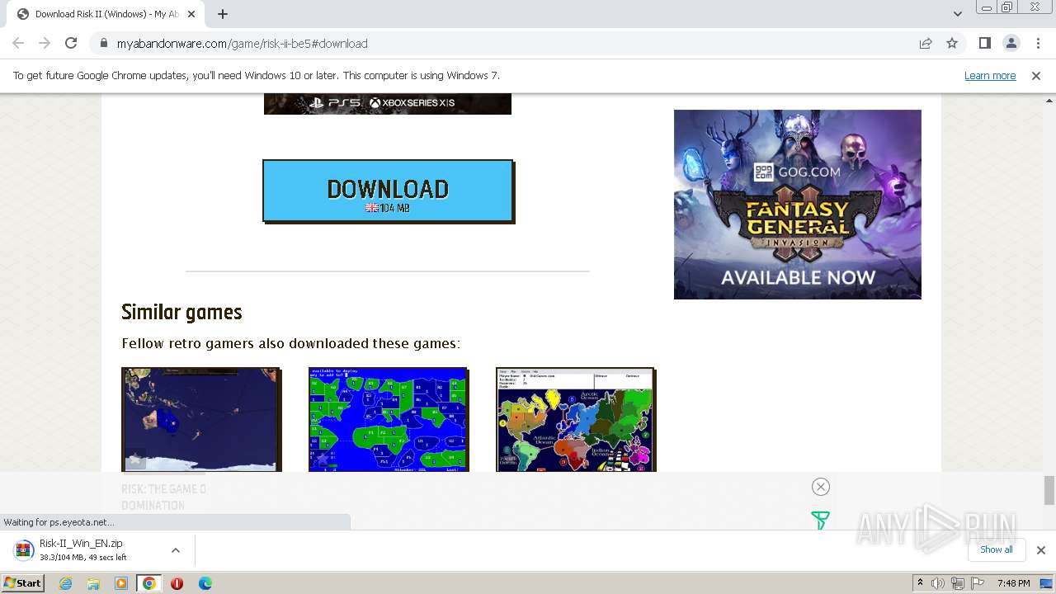
Task: Open the Learn more link
Action: pos(990,76)
